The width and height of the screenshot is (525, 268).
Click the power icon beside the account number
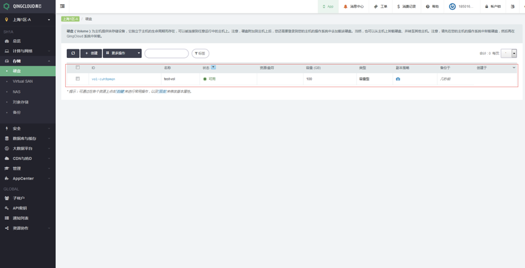[452, 7]
